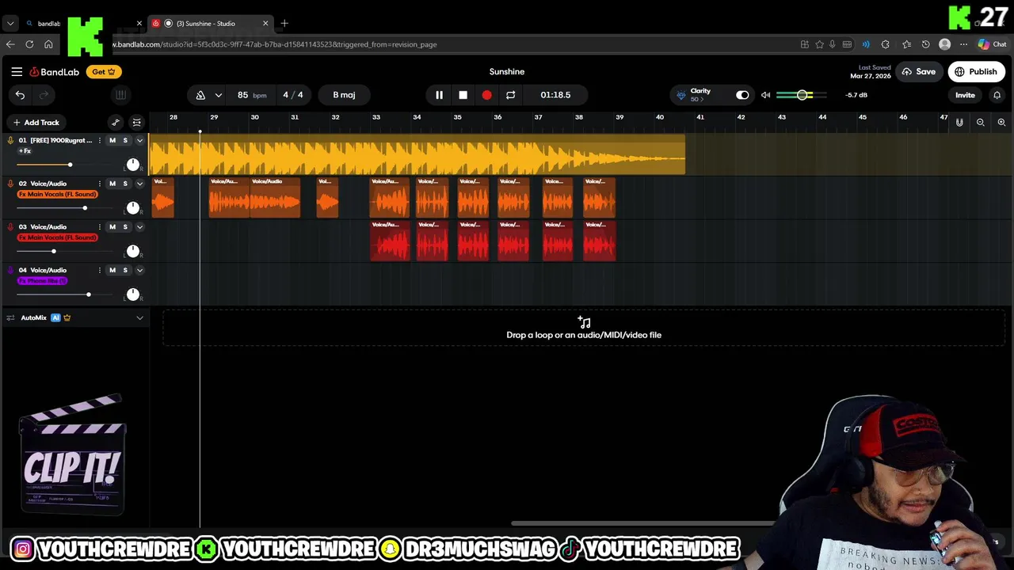
Task: Expand track 04 options chevron
Action: [x=139, y=271]
